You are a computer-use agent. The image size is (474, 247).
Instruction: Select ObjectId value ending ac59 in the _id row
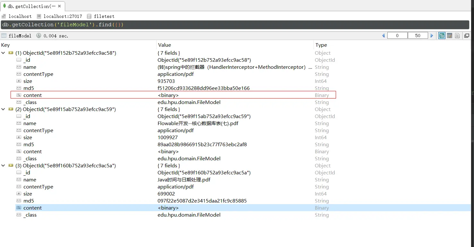pyautogui.click(x=204, y=116)
